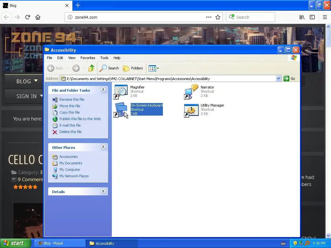Open the address bar history dropdown

pyautogui.click(x=278, y=79)
